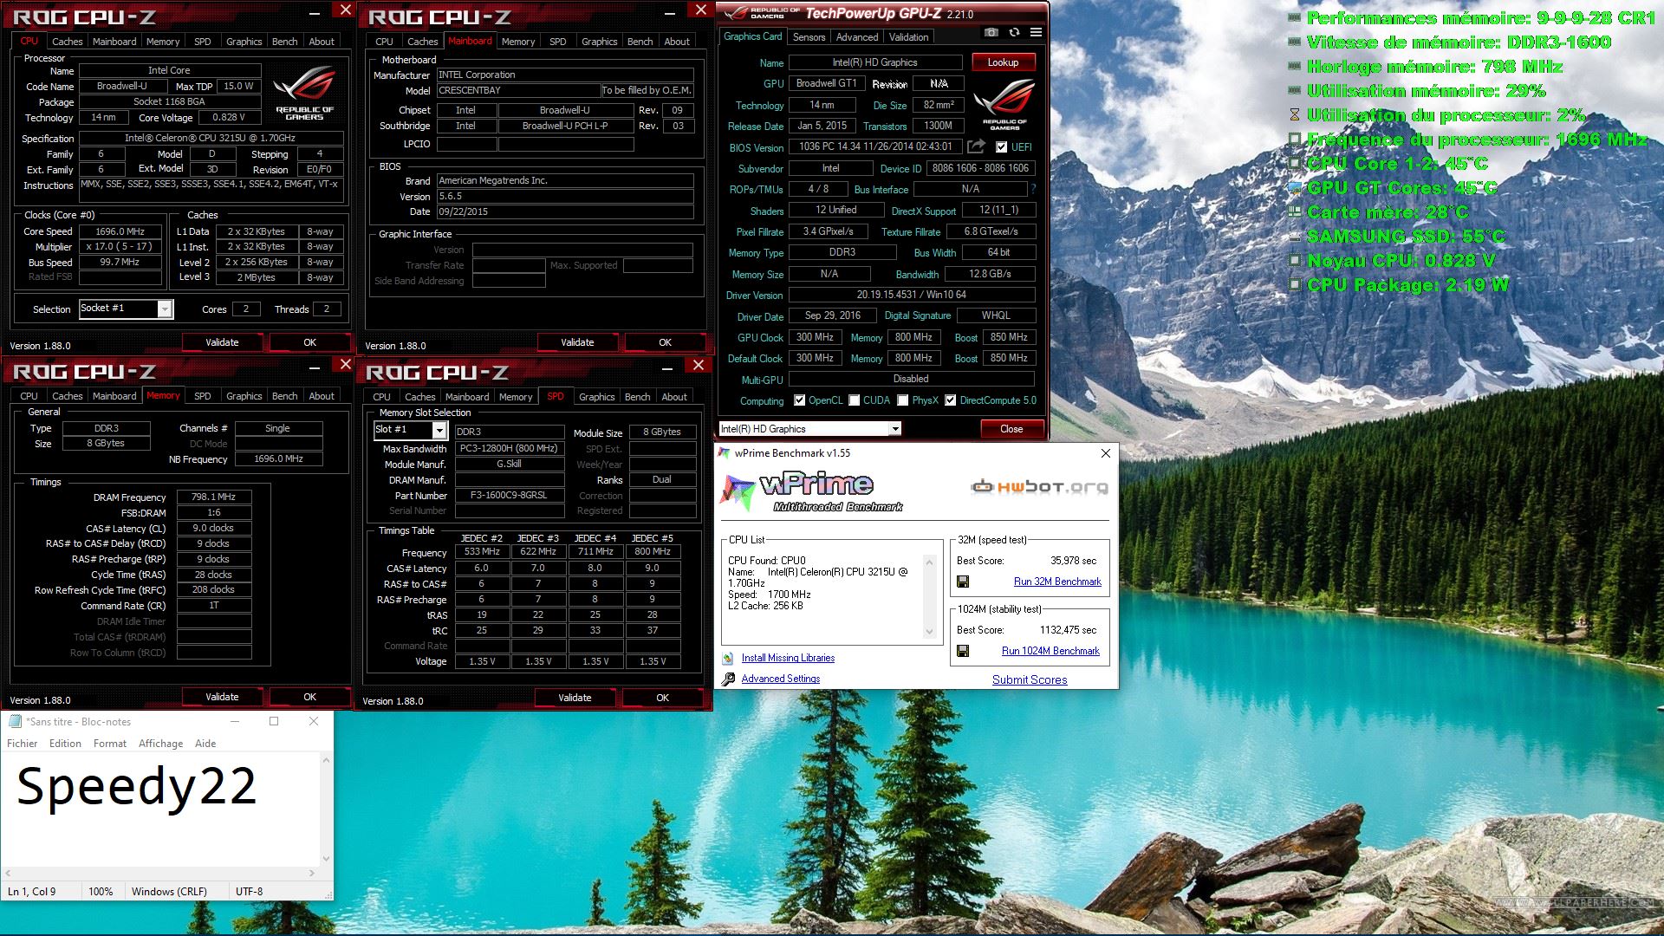Click the Lookup button in GPU-Z
1664x936 pixels.
pyautogui.click(x=1003, y=62)
